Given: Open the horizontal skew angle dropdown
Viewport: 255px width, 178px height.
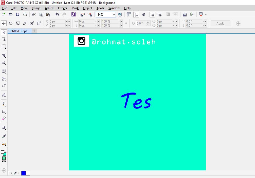Looking at the screenshot, I should (203, 21).
